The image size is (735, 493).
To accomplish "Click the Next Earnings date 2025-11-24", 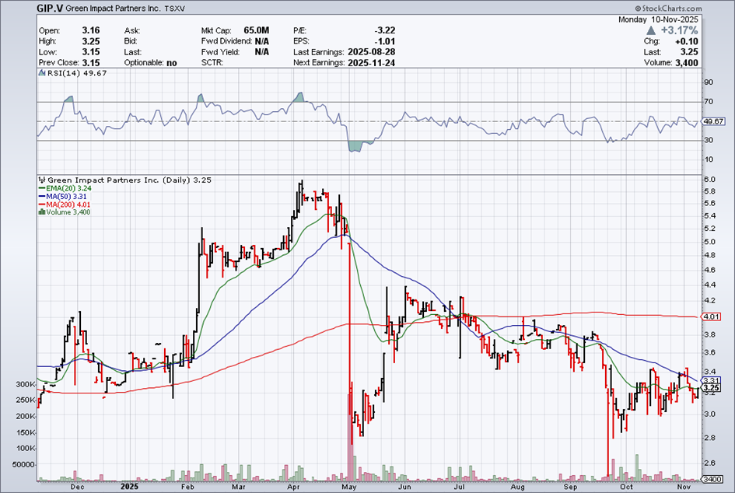I will (372, 63).
